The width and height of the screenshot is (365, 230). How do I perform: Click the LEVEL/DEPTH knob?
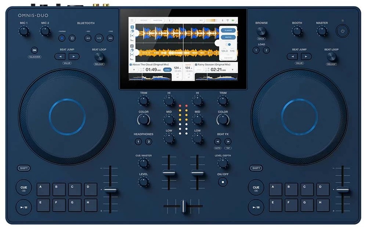click(223, 163)
